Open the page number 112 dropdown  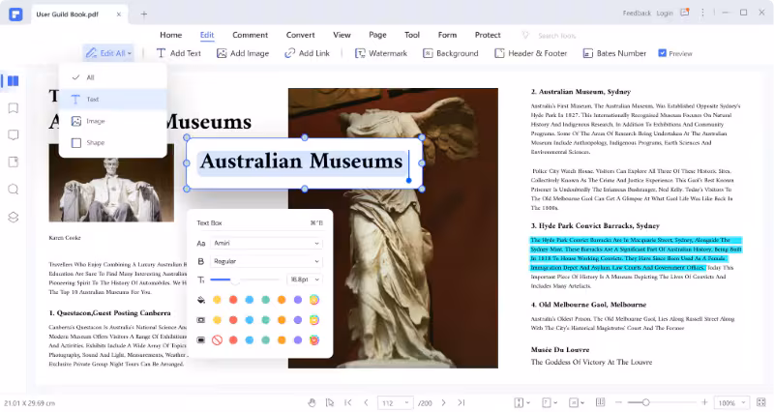[396, 402]
